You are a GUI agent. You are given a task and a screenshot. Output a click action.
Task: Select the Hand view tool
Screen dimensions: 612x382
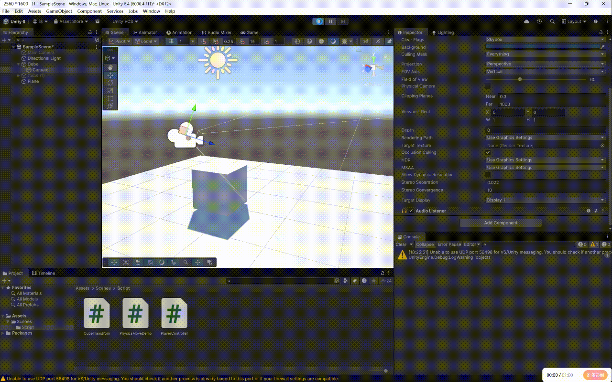coord(110,67)
